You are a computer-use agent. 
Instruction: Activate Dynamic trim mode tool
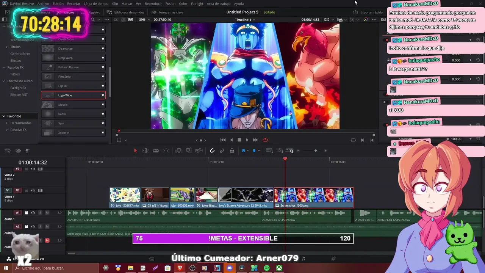(166, 151)
